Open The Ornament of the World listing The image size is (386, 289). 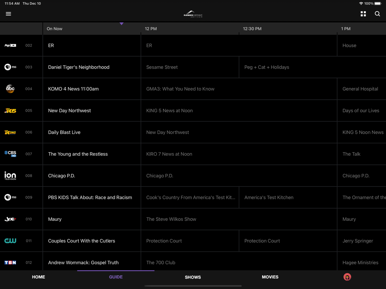[x=362, y=197]
